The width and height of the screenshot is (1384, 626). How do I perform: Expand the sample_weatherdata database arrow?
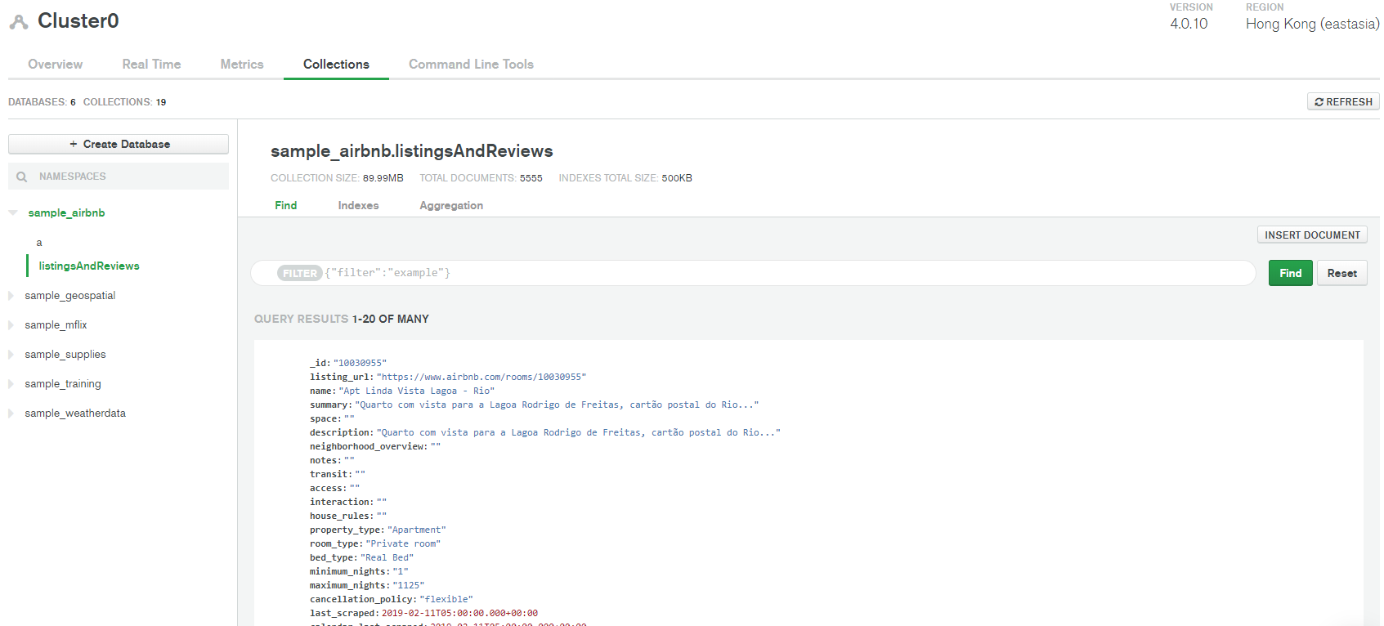11,414
